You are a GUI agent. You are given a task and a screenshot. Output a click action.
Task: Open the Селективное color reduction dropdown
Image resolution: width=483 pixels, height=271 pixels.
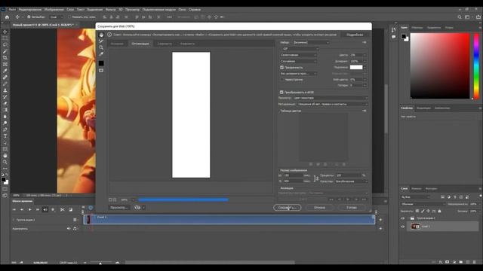click(299, 55)
